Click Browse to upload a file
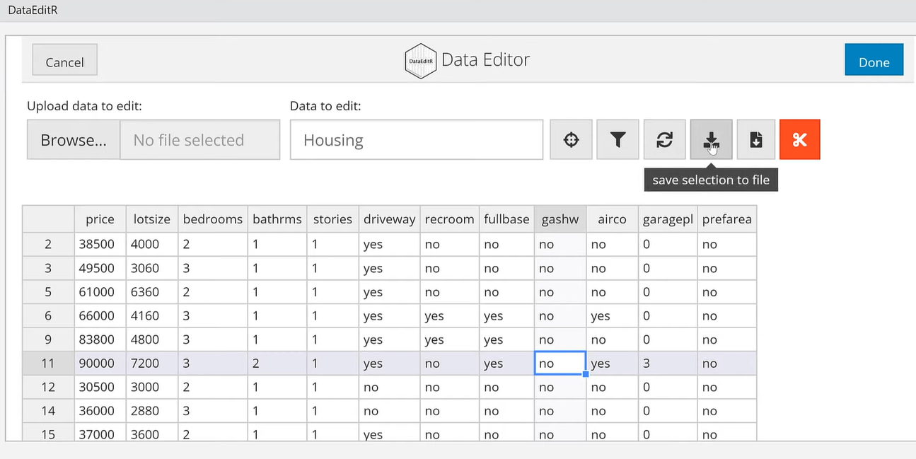This screenshot has height=459, width=916. [x=74, y=140]
